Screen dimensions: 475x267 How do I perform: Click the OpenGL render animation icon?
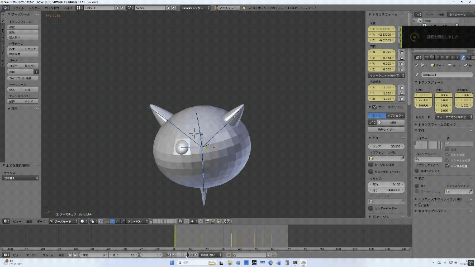tap(213, 221)
